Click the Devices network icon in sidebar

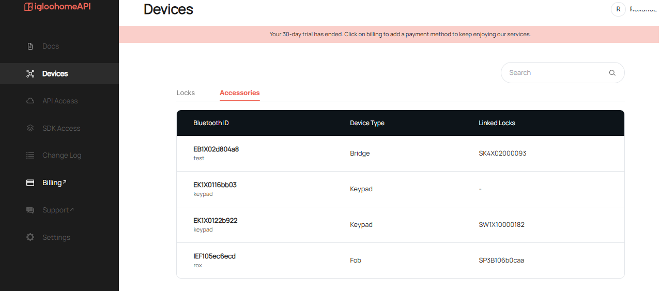(x=30, y=73)
